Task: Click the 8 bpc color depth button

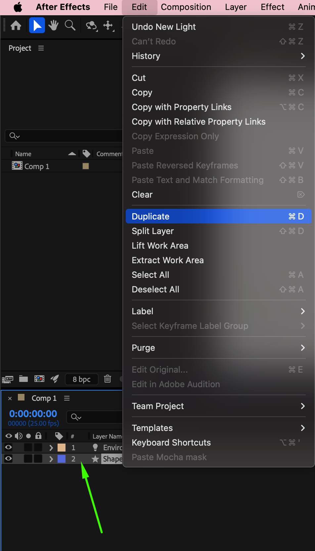Action: [x=81, y=379]
